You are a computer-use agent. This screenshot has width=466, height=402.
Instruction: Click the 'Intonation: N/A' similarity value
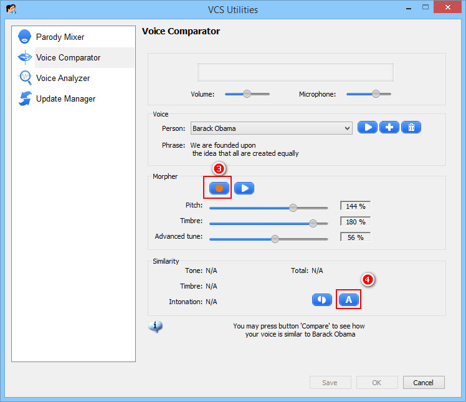coord(193,302)
